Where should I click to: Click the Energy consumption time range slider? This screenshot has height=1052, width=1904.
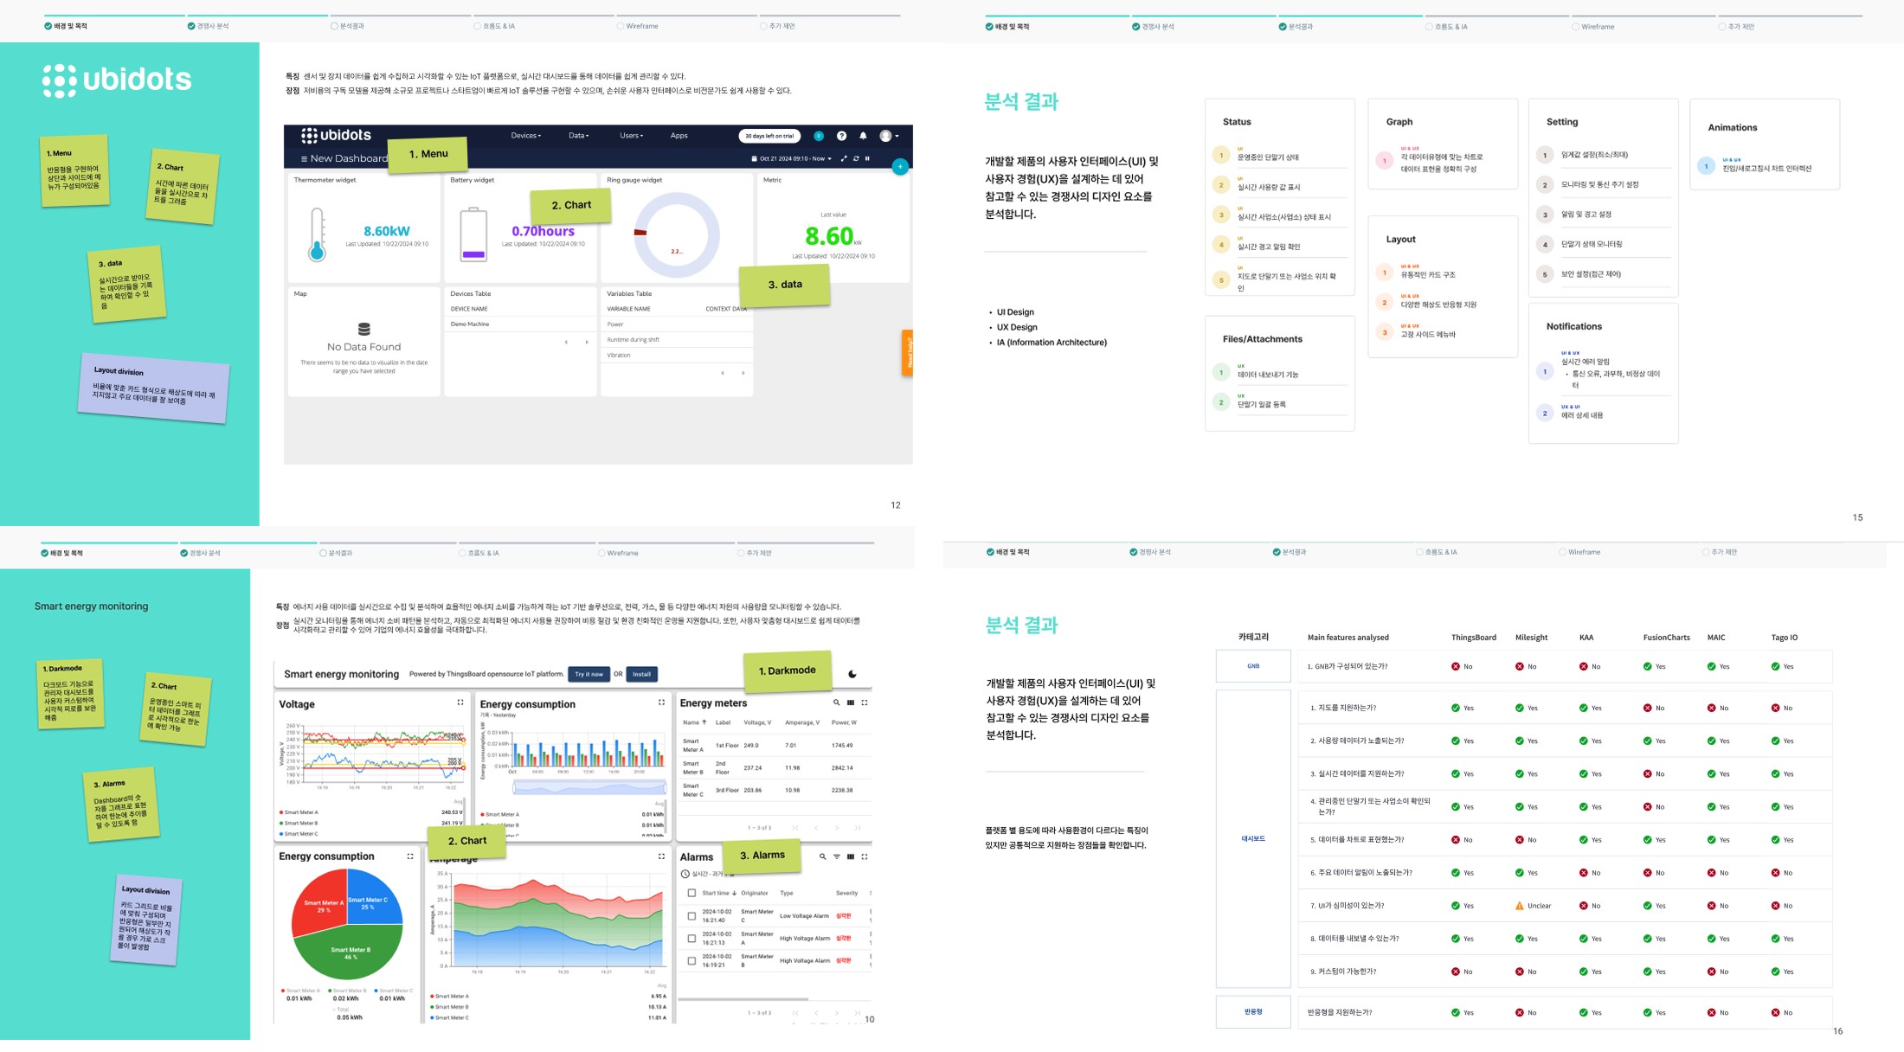click(x=589, y=787)
